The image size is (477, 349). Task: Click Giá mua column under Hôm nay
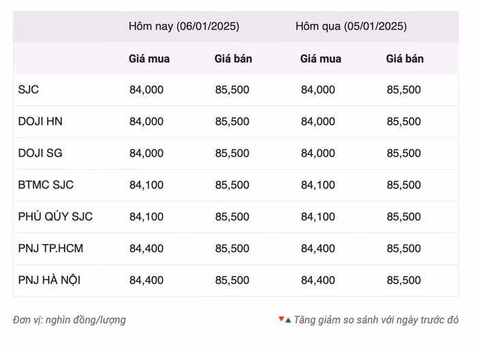coord(149,59)
